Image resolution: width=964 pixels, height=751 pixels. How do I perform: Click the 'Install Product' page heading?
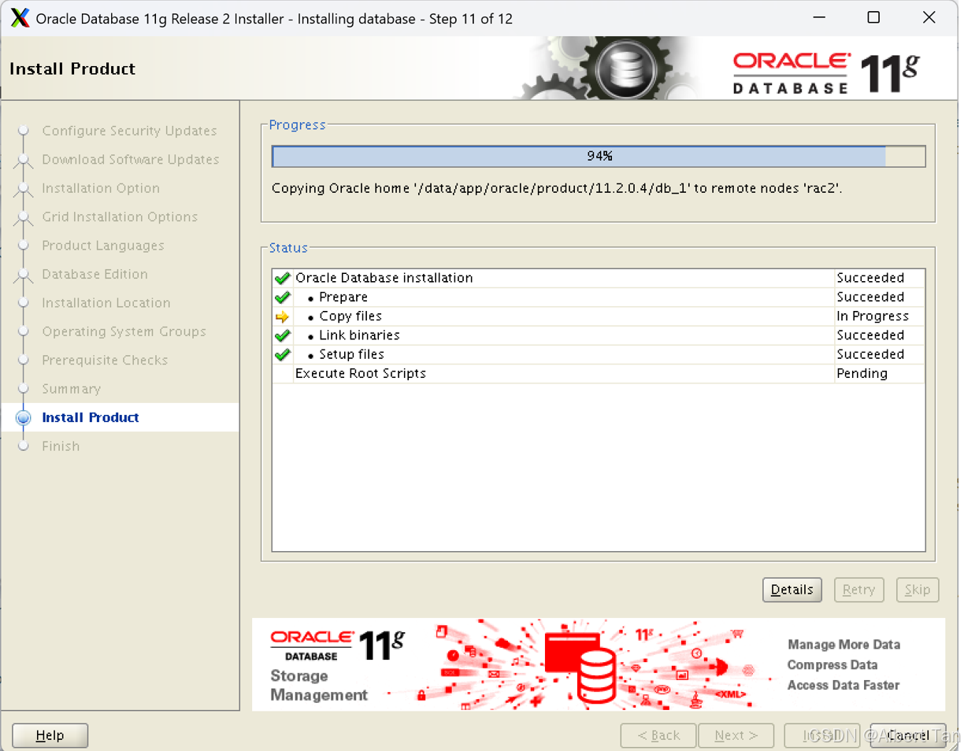click(72, 69)
